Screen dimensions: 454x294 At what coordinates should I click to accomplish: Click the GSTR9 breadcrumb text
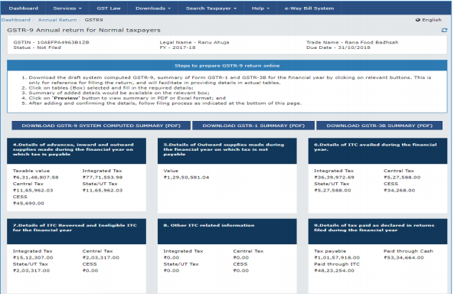(x=93, y=20)
